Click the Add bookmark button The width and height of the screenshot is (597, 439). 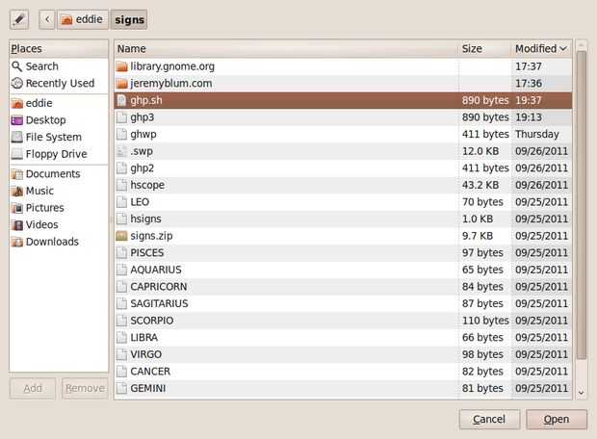coord(33,388)
